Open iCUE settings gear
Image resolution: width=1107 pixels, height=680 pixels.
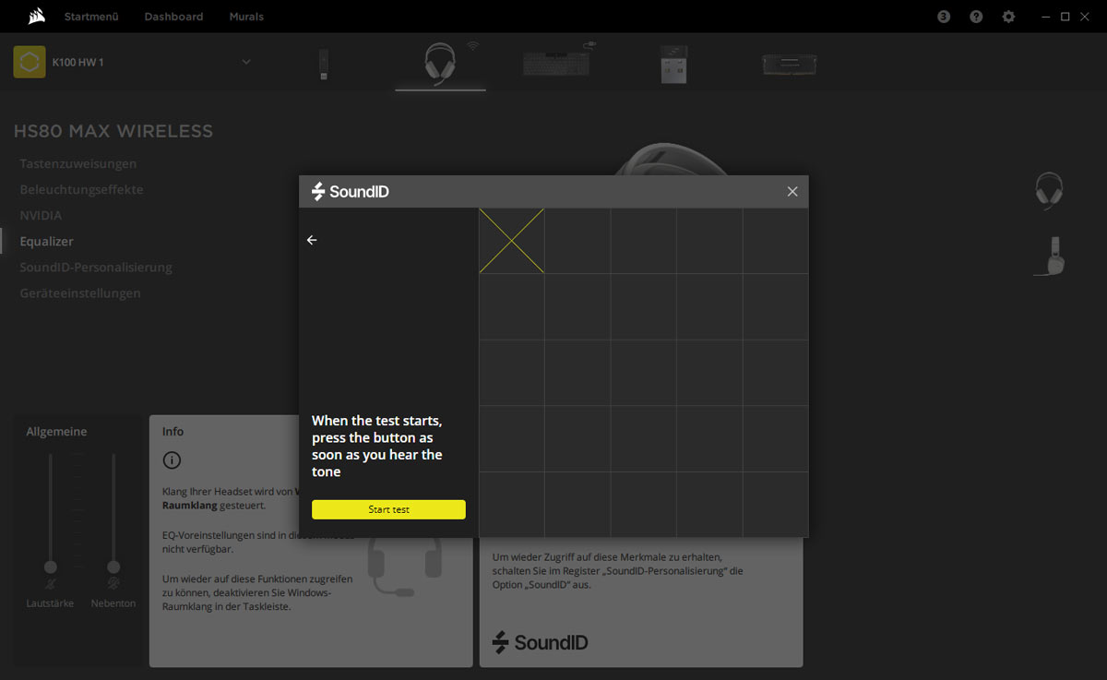1008,17
